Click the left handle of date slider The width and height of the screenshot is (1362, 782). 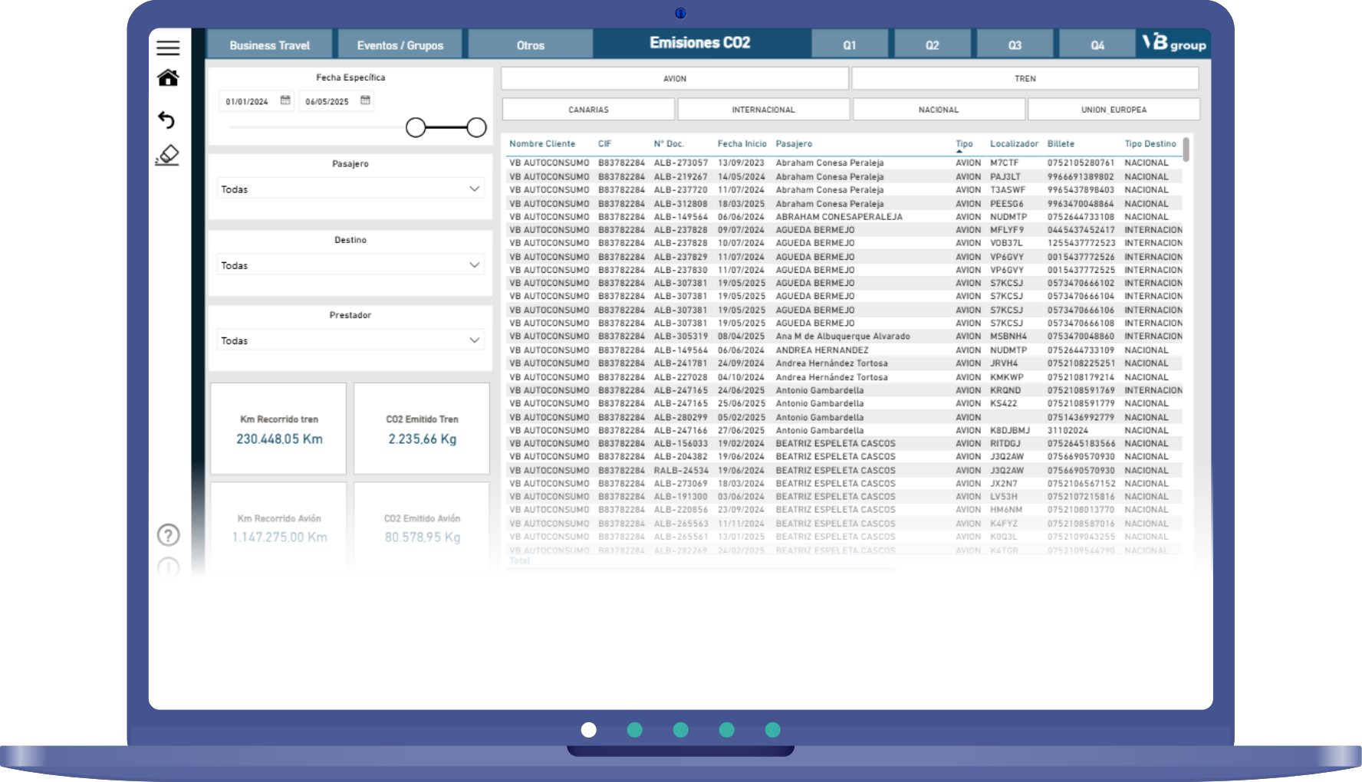click(416, 128)
